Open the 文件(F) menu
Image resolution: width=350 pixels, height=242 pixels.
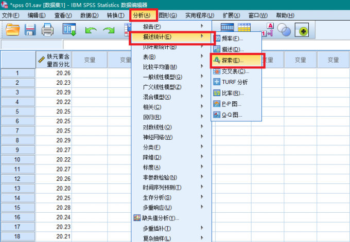(x=10, y=15)
